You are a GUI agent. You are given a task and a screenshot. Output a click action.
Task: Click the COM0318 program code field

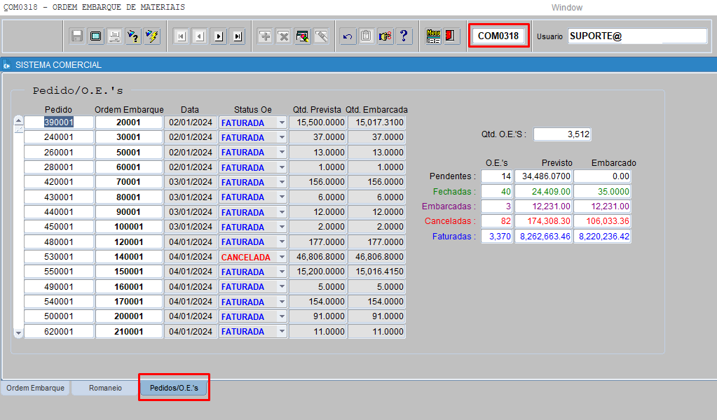pos(498,36)
